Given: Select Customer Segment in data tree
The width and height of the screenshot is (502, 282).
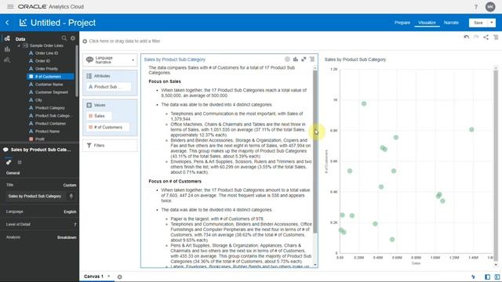Looking at the screenshot, I should [x=52, y=92].
